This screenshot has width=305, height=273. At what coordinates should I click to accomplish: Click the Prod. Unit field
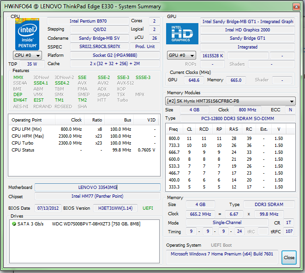click(145, 47)
